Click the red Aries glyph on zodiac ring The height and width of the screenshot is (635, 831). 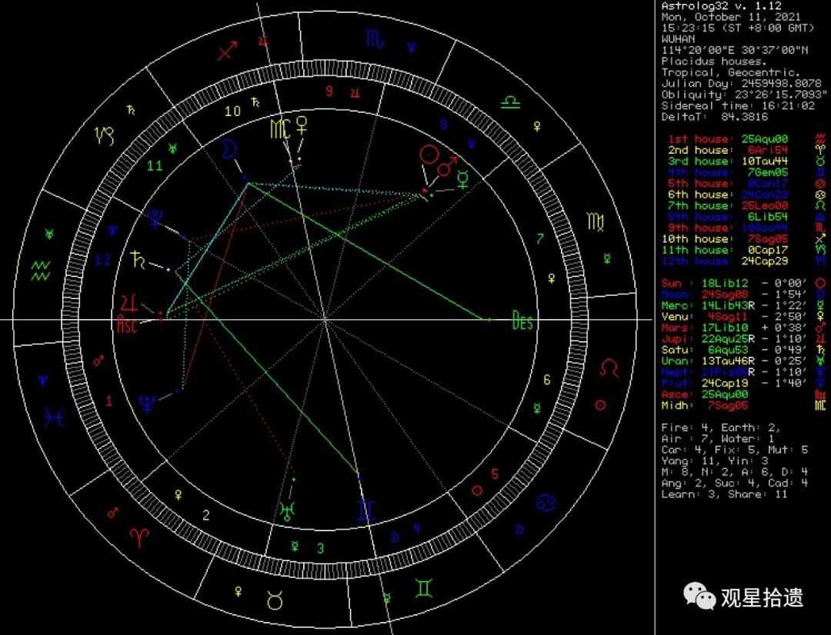139,537
